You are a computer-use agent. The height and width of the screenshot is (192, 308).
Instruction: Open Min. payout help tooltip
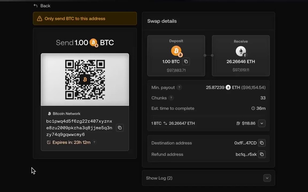pos(179,88)
